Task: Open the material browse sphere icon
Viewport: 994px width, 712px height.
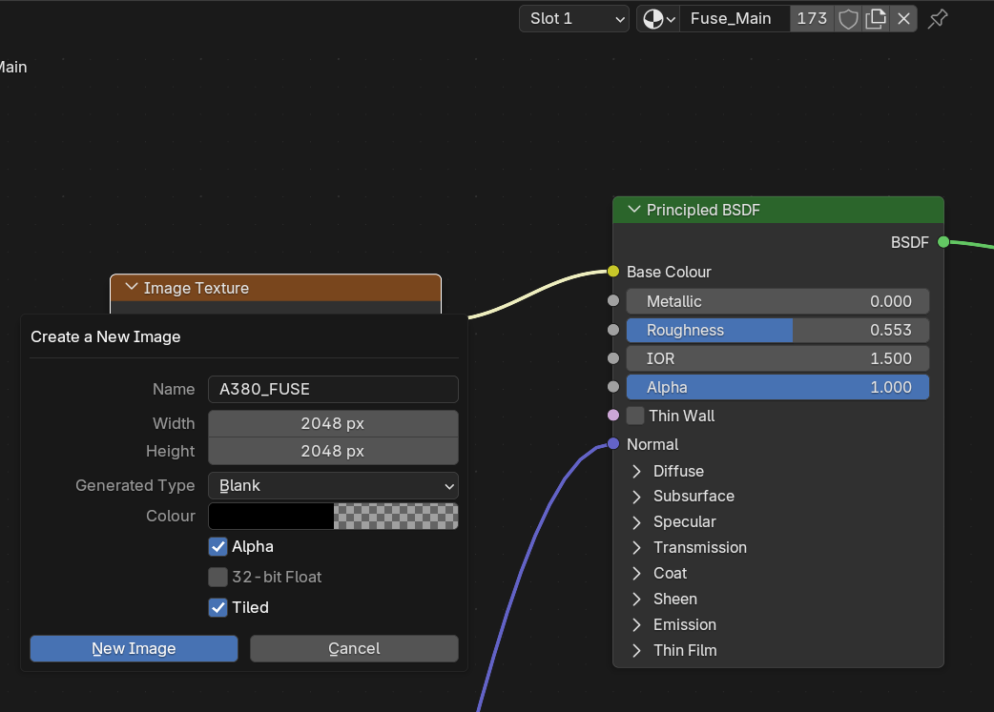Action: 658,19
